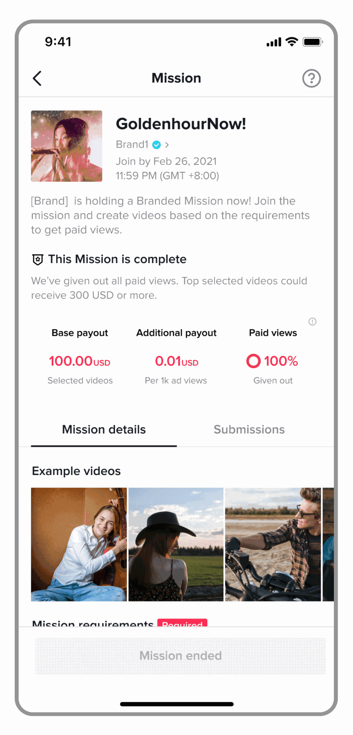Tap the Wi-Fi status icon
Viewport: 353px width, 735px height.
point(292,42)
